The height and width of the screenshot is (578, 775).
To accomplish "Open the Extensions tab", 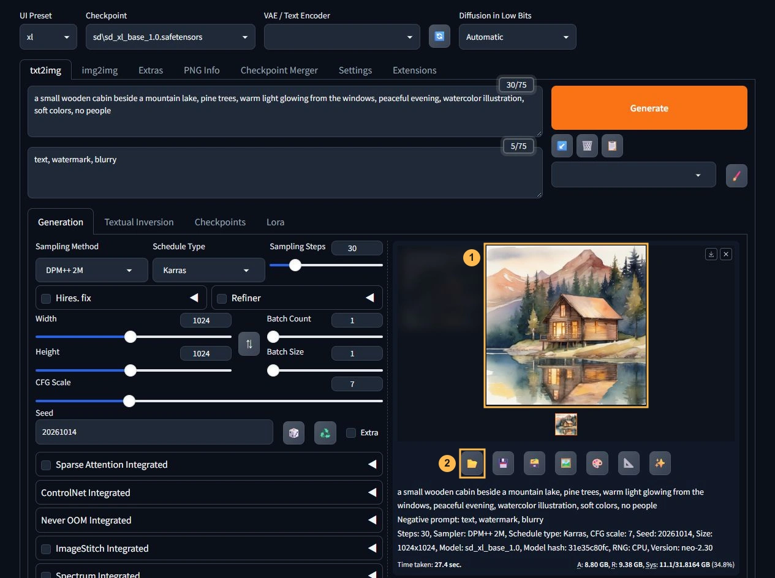I will coord(415,70).
